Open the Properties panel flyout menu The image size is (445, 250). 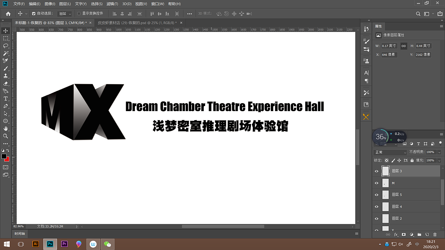pos(442,26)
